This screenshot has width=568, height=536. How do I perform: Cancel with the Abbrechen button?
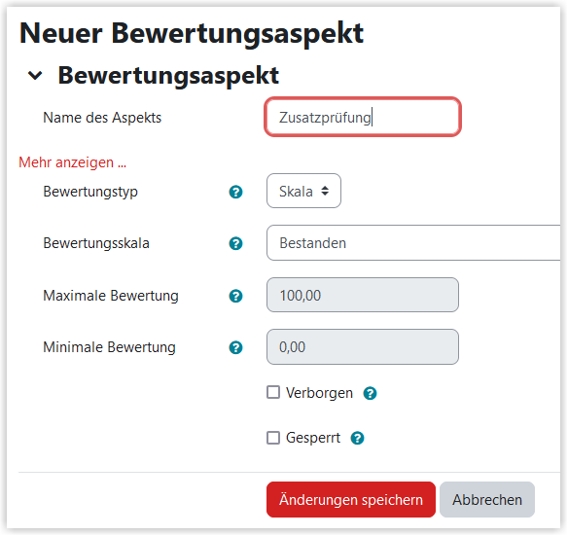487,499
